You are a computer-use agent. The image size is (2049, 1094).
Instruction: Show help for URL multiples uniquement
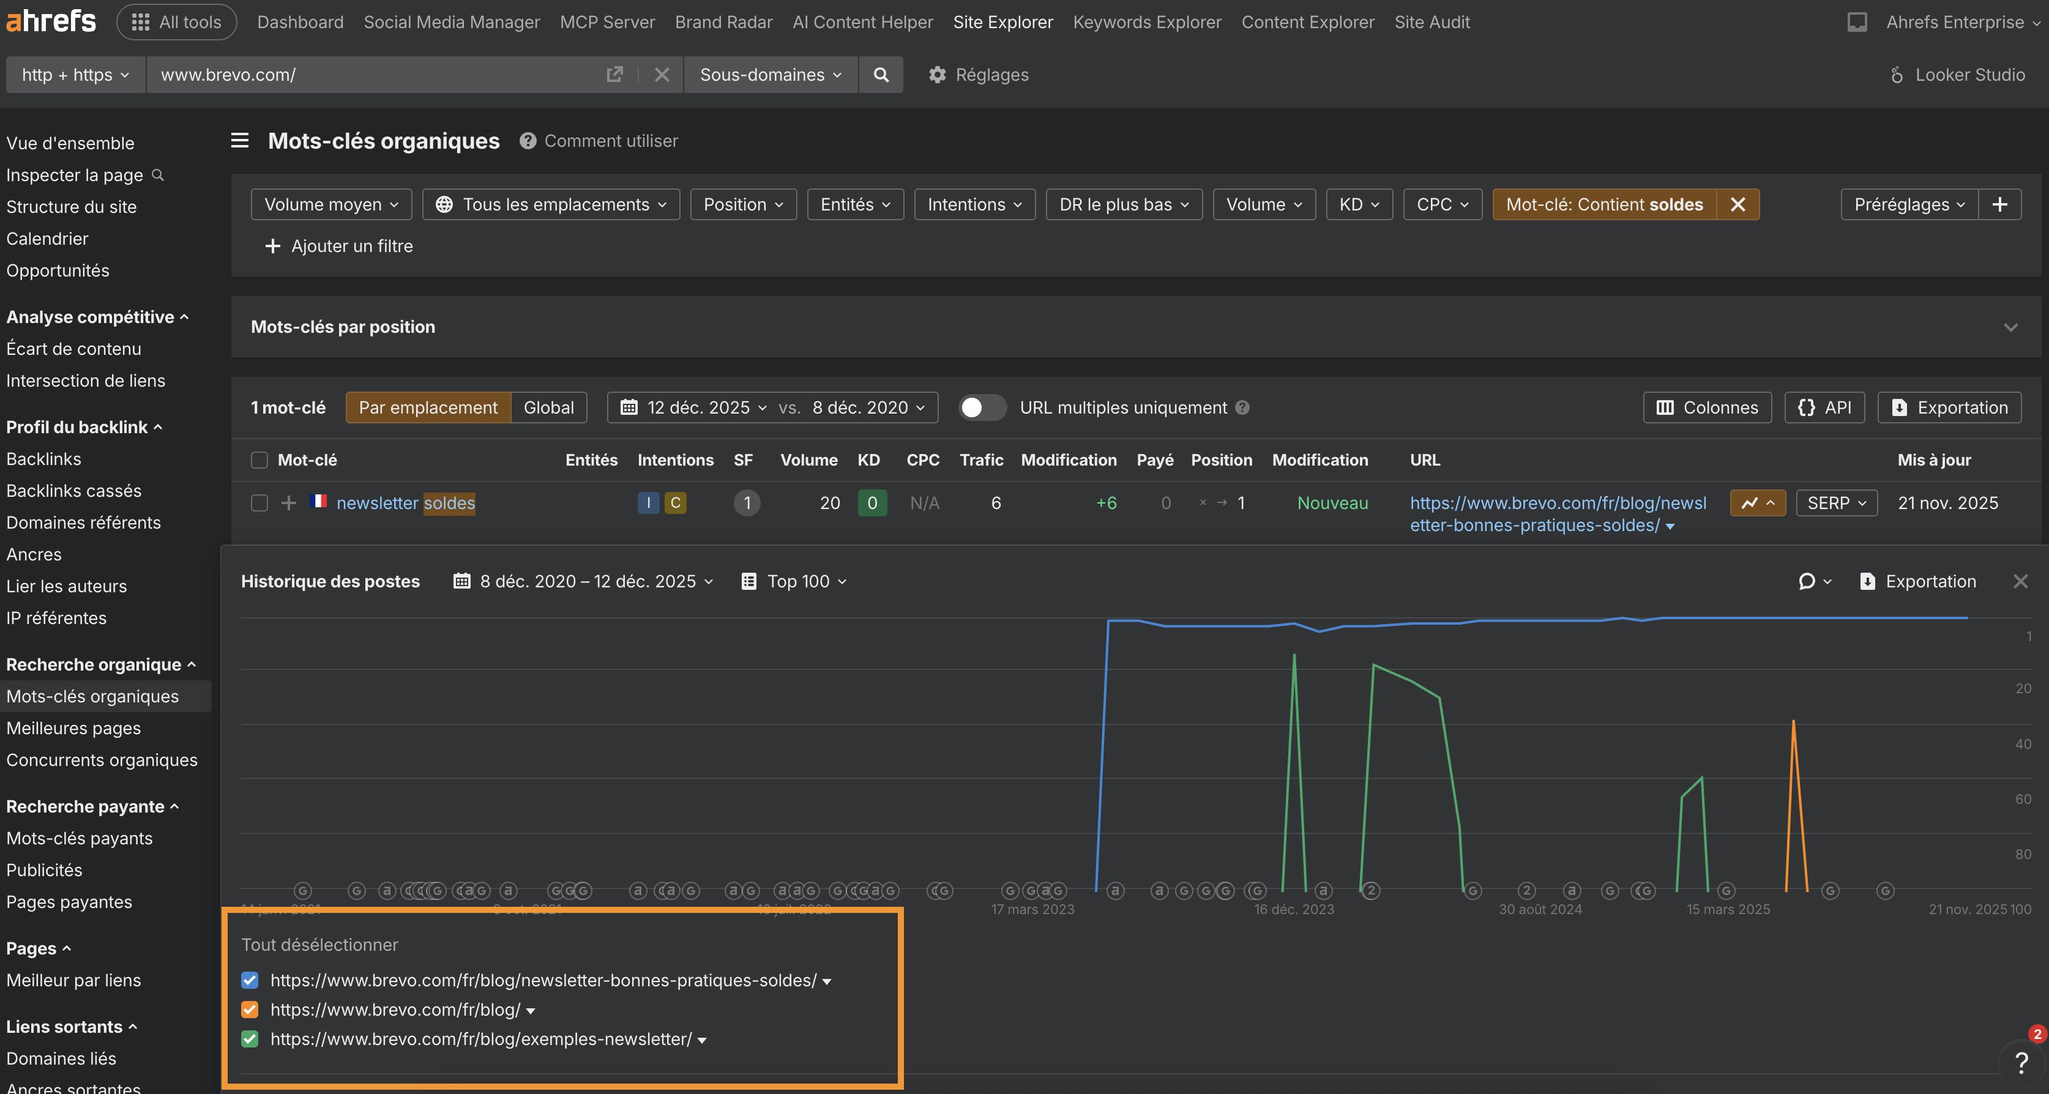click(x=1242, y=408)
